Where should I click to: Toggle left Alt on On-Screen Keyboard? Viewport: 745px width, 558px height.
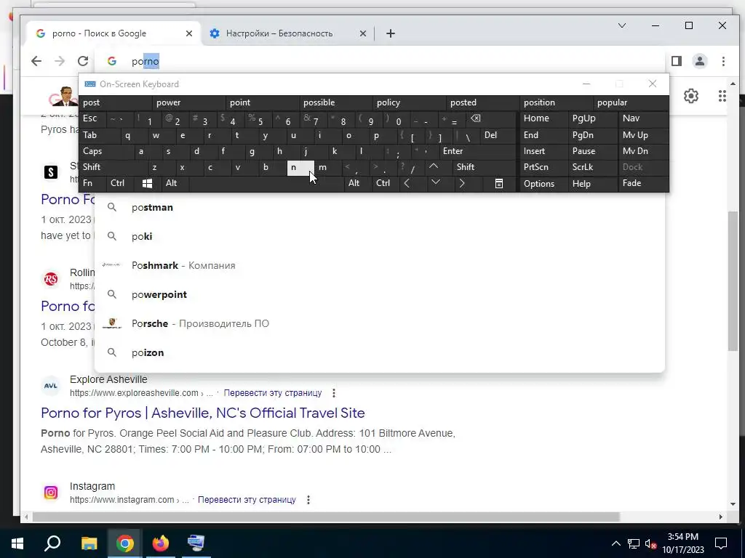[175, 183]
